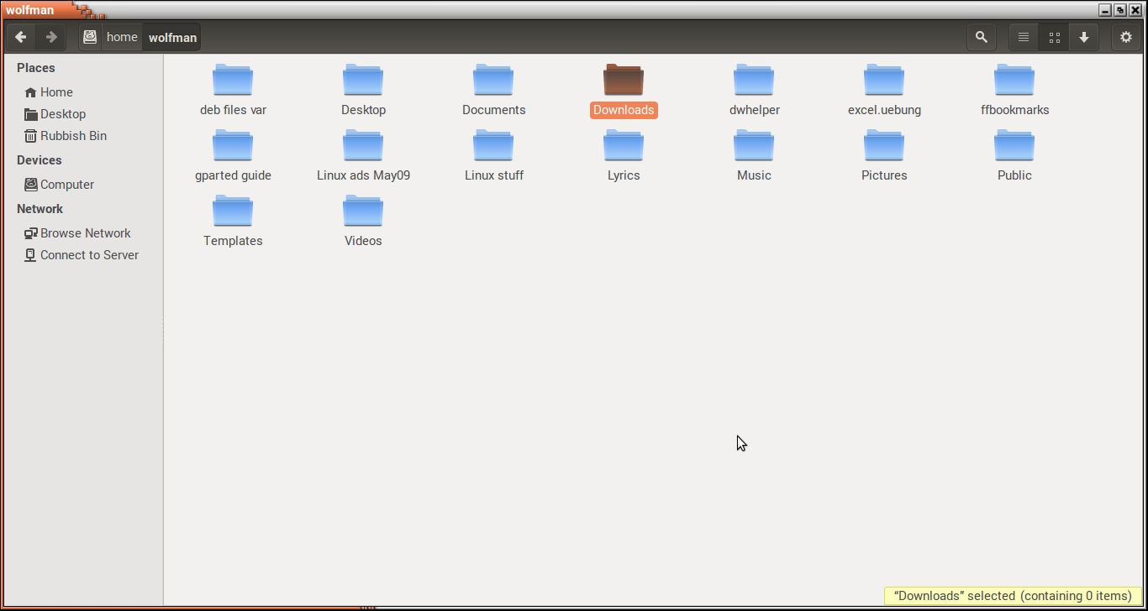Open Rubbish Bin in the sidebar
This screenshot has width=1148, height=611.
(x=73, y=136)
